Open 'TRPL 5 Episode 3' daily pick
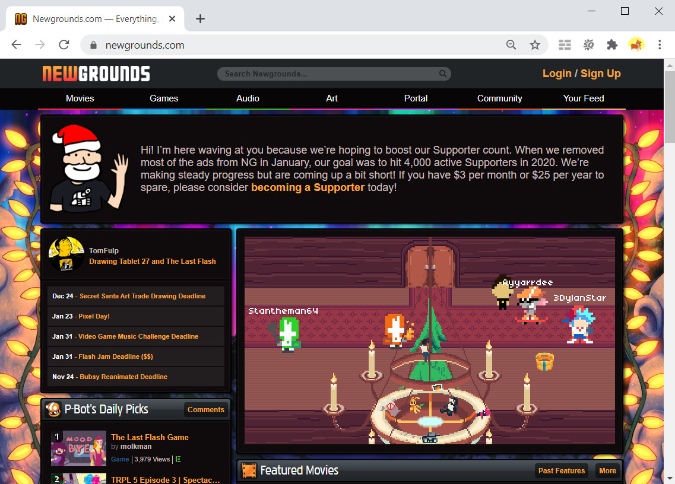 click(165, 480)
